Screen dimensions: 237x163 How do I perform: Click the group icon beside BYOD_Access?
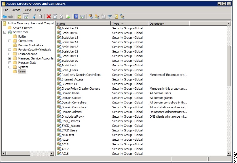tap(59, 125)
